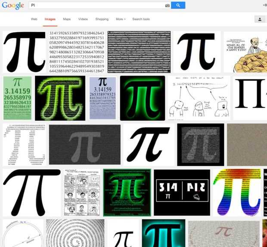Viewport: 267px width, 247px height.
Task: Open green-bordered pi with text image
Action: pos(127,192)
